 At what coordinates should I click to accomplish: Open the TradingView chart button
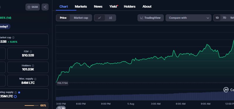151,18
